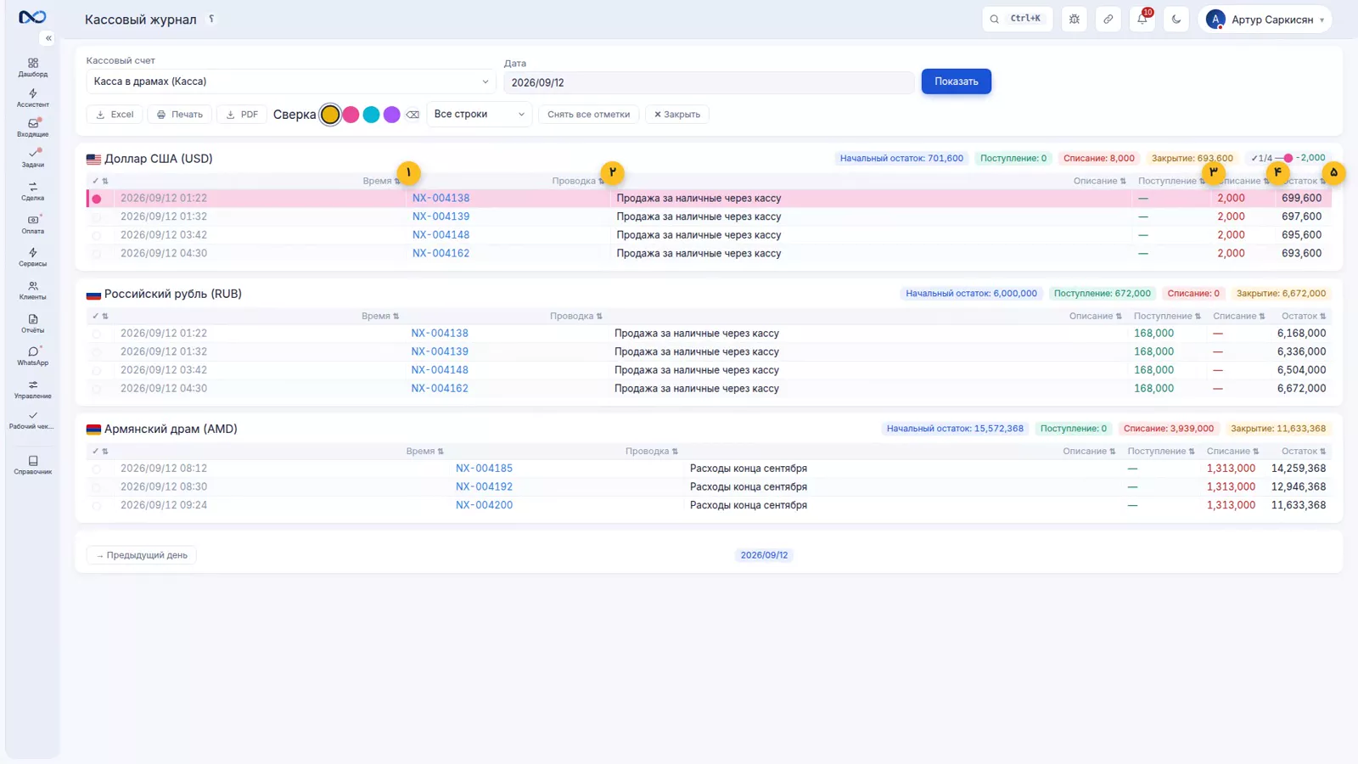Open the WhatsApp sidebar item
This screenshot has height=764, width=1358.
click(x=33, y=356)
